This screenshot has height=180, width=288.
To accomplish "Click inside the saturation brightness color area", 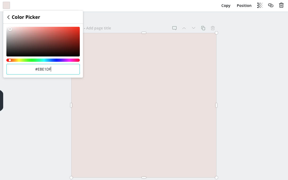I will tap(43, 42).
